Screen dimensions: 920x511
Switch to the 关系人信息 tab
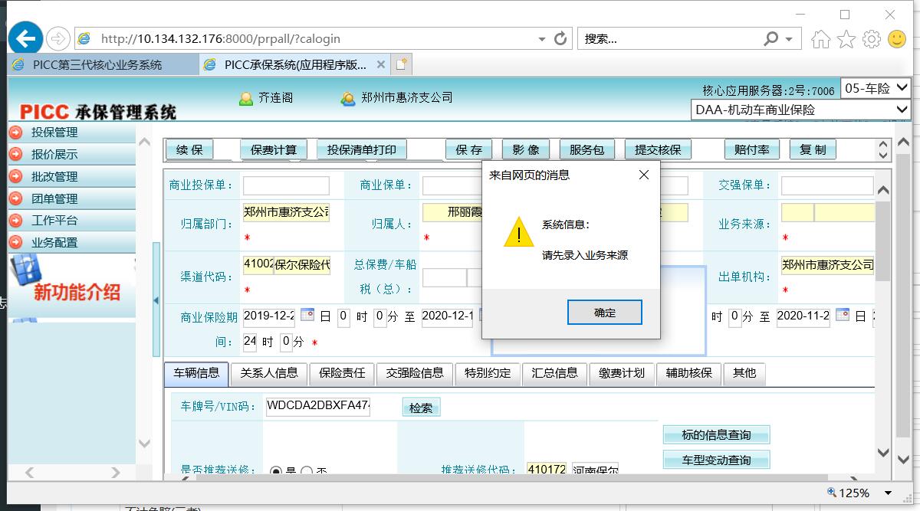[x=269, y=373]
